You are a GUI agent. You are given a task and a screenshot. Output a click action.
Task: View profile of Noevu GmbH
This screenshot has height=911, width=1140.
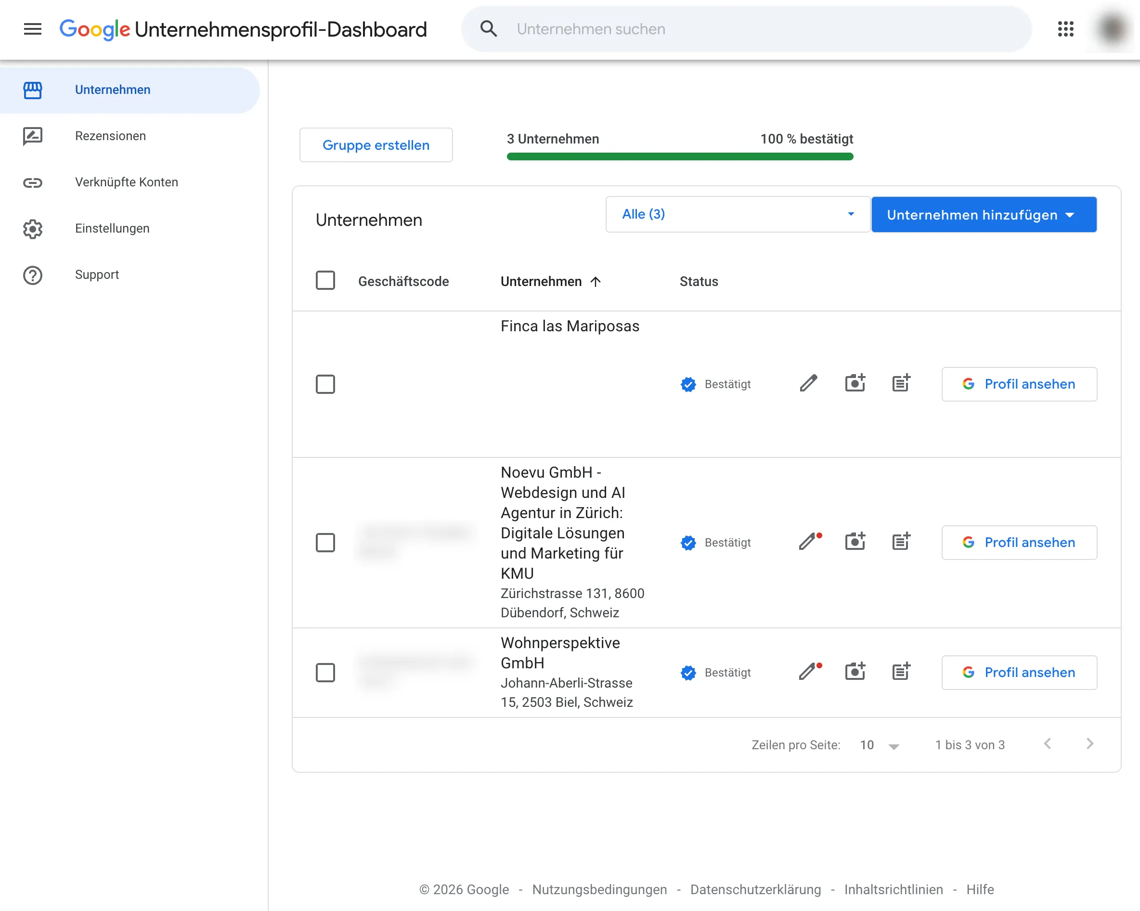(1019, 543)
